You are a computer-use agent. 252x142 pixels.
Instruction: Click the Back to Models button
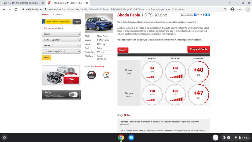pos(186,15)
